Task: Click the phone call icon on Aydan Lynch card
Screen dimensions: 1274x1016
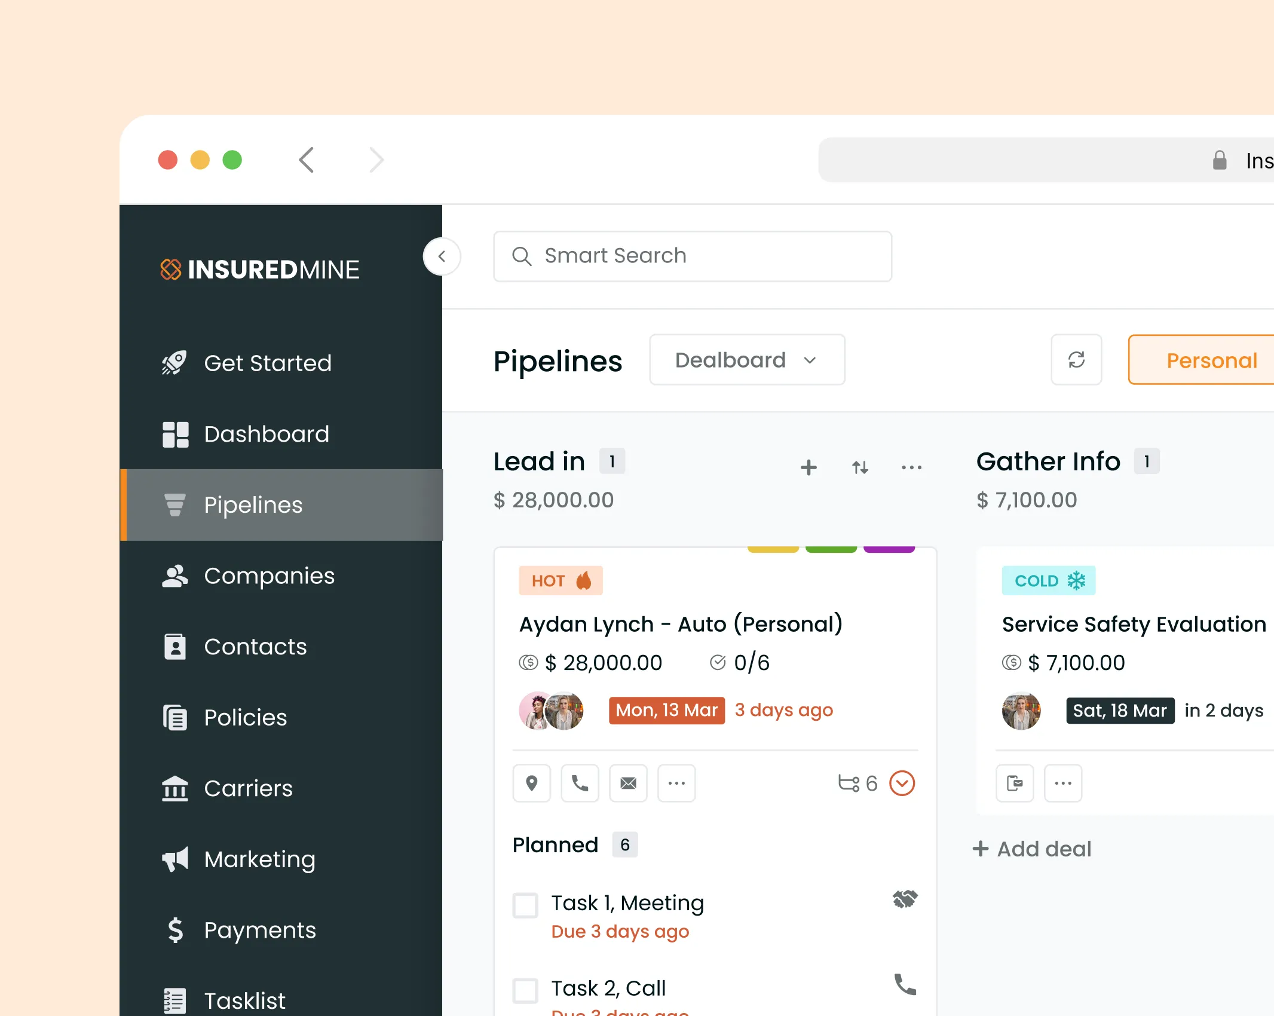Action: 580,783
